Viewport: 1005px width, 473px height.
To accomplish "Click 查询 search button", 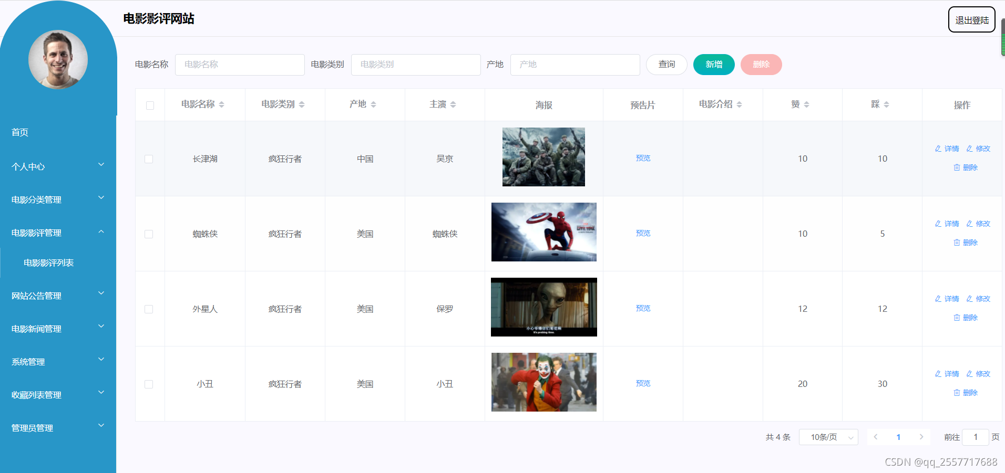I will tap(666, 65).
